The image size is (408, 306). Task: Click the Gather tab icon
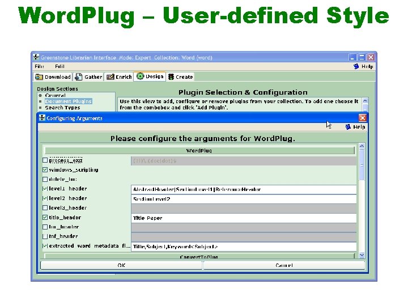click(x=78, y=76)
